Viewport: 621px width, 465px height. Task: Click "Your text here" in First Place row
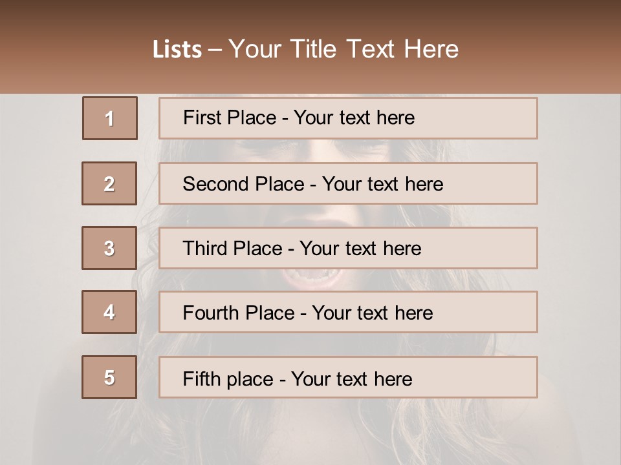coord(354,118)
